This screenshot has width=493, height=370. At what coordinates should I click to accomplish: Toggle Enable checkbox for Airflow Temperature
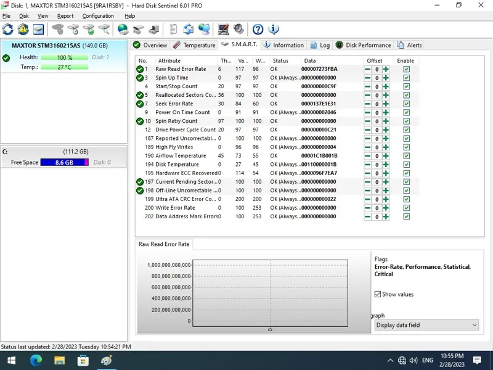pos(406,156)
